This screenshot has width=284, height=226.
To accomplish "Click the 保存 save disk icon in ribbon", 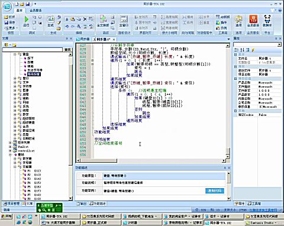I will [7, 22].
